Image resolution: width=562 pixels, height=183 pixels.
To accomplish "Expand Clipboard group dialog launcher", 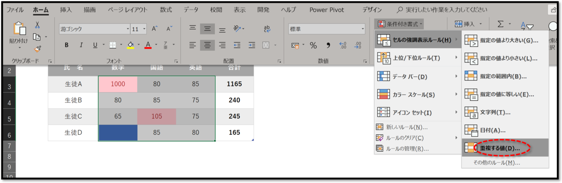I will click(50, 61).
